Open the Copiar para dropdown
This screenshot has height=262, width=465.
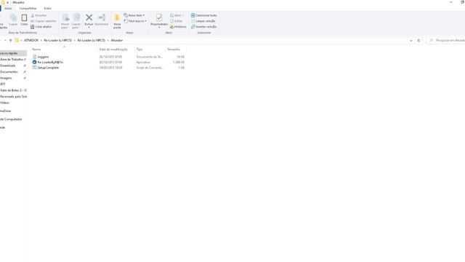point(76,25)
